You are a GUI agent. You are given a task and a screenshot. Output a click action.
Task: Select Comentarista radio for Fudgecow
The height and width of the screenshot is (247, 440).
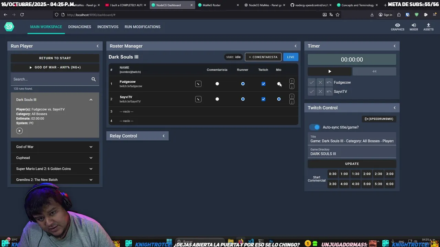coord(217,84)
